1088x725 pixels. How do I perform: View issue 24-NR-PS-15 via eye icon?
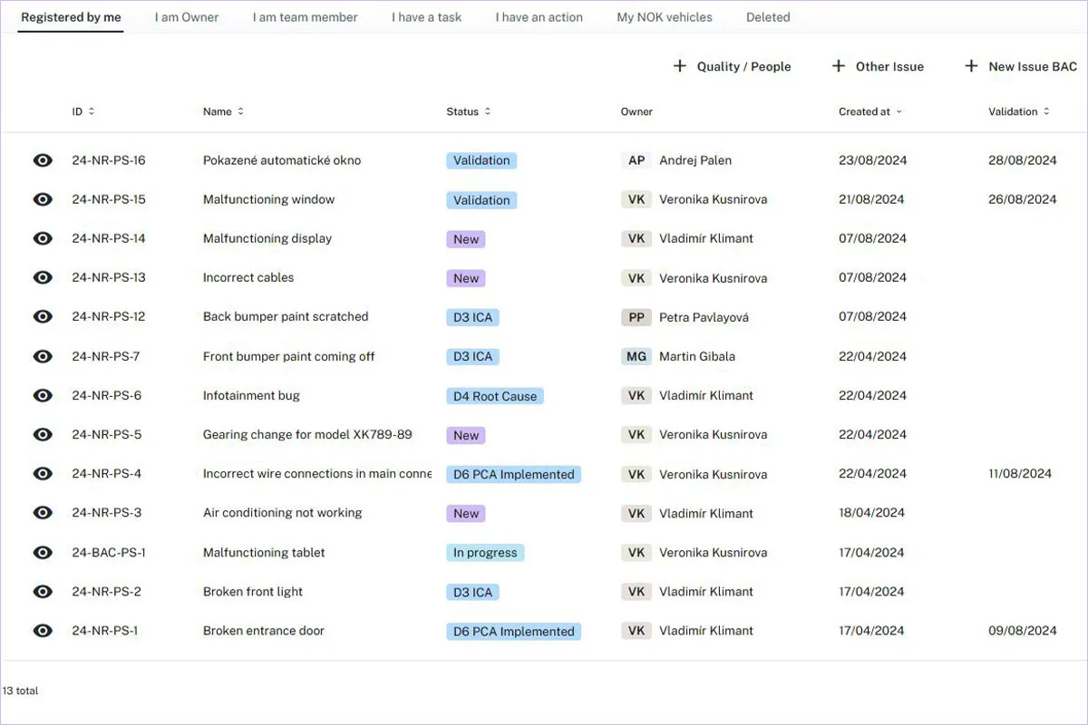pyautogui.click(x=43, y=199)
